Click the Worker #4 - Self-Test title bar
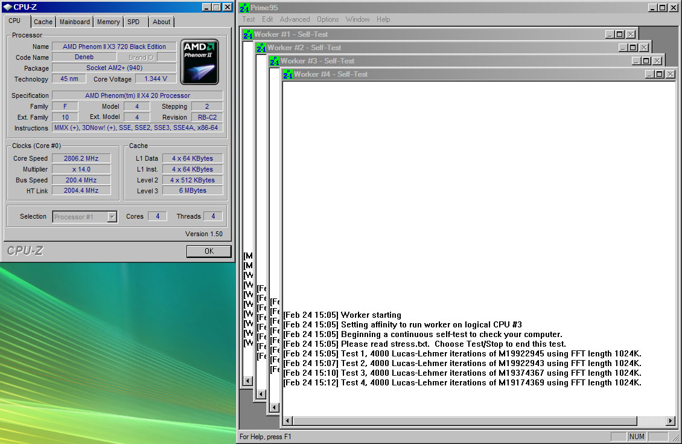 tap(479, 74)
